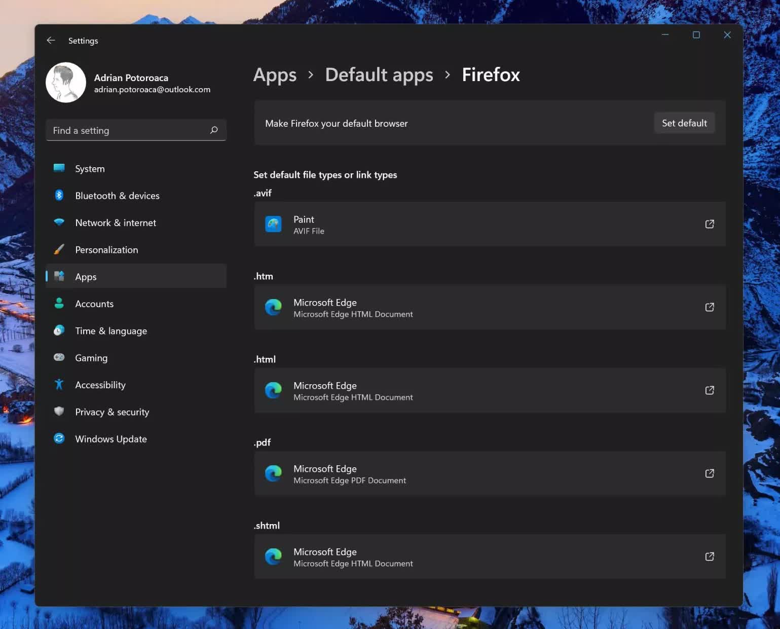
Task: Change .html default Microsoft Edge card
Action: pos(490,390)
